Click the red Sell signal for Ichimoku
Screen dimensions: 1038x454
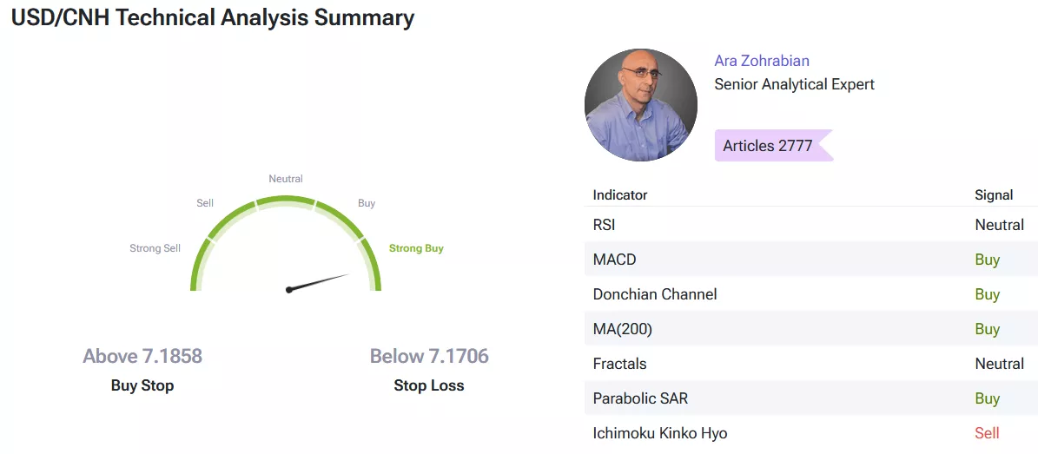[x=987, y=433]
